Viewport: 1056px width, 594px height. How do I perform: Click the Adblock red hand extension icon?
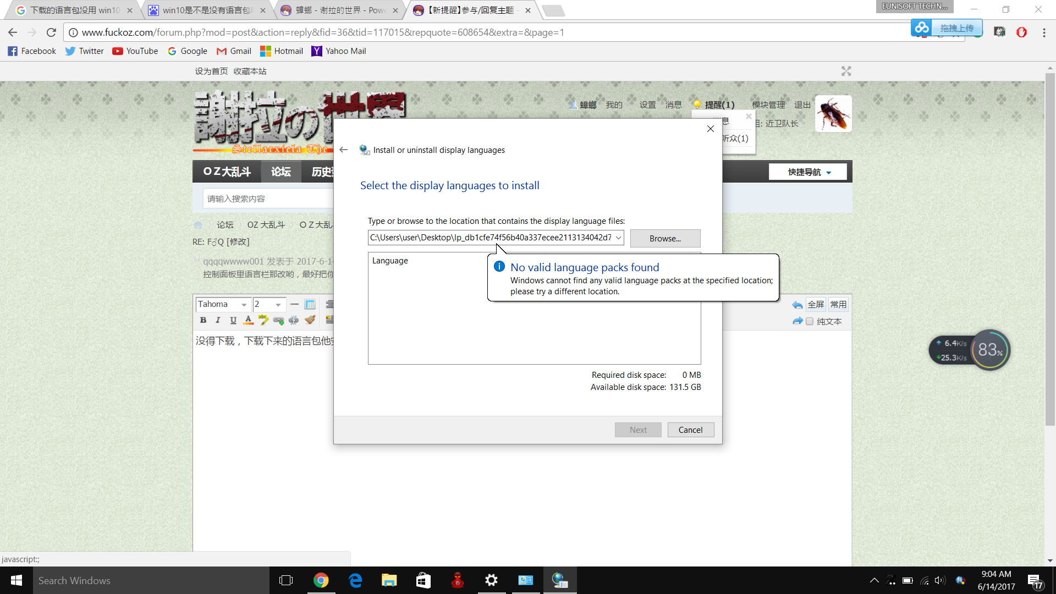click(x=1022, y=32)
